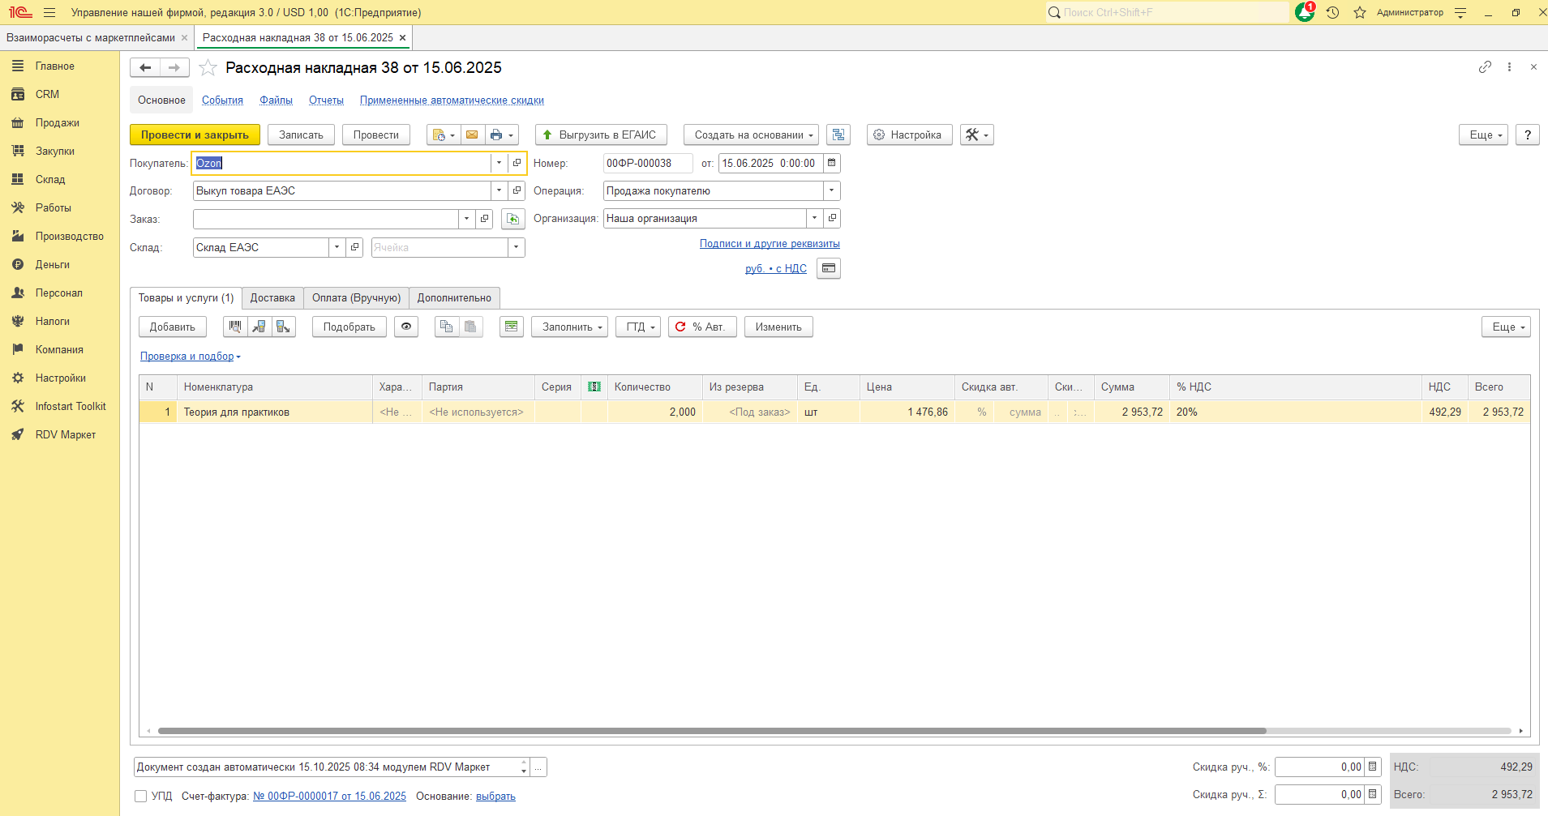Open favorites star in title bar
Screen dimensions: 1548x816
[1360, 12]
